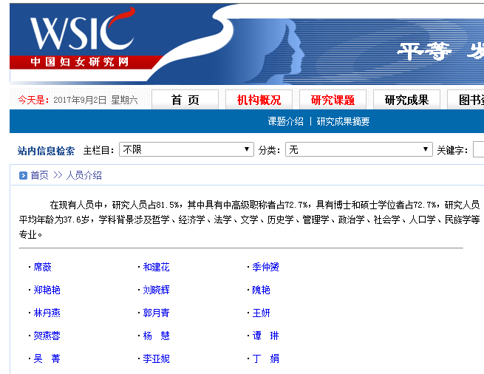Open researcher profile 和建花
This screenshot has height=374, width=484.
(156, 268)
